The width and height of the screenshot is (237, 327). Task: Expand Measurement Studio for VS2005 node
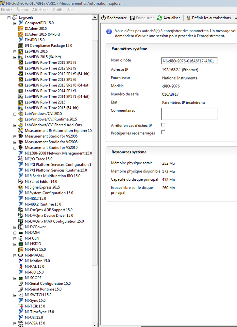pos(15,136)
